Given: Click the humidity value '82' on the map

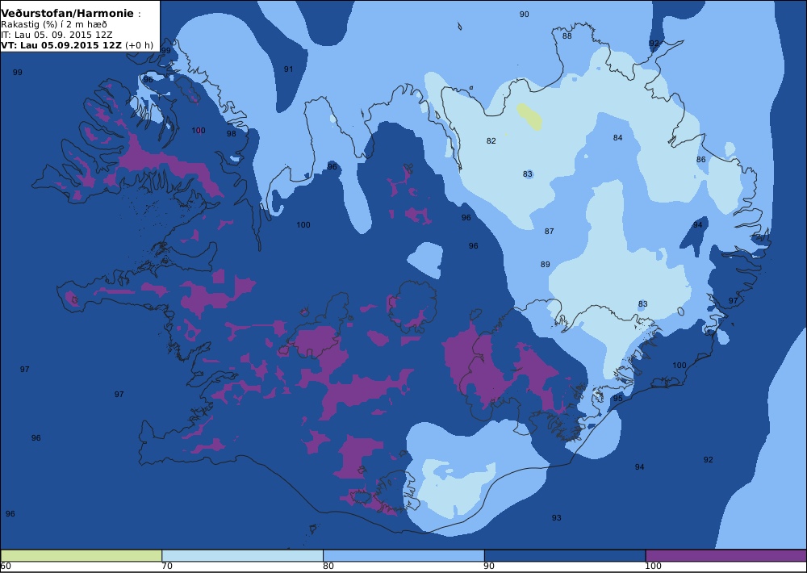Looking at the screenshot, I should click(x=491, y=141).
